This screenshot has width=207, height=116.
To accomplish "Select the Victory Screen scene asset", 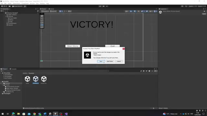I will [x=44, y=80].
